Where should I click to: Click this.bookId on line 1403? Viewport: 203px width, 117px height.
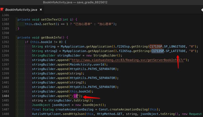click(80, 91)
